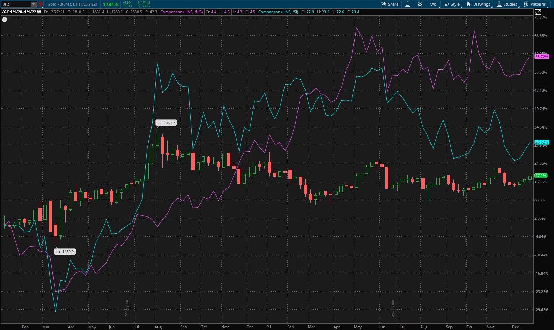Click the /GC 1/1/20–1/1/22 W chart label
The width and height of the screenshot is (554, 330).
(x=22, y=12)
